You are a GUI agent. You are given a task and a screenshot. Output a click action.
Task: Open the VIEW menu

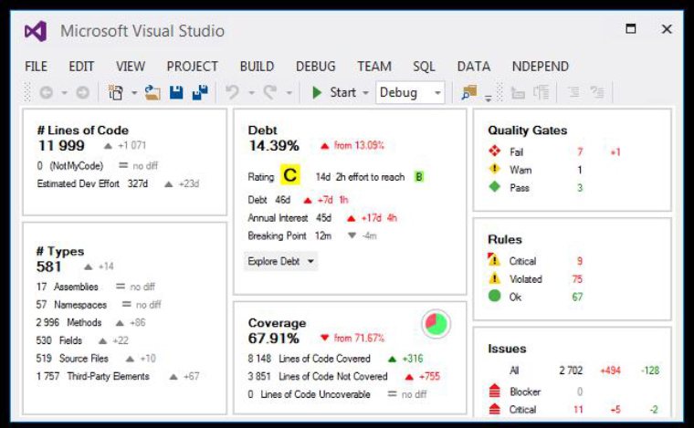131,67
